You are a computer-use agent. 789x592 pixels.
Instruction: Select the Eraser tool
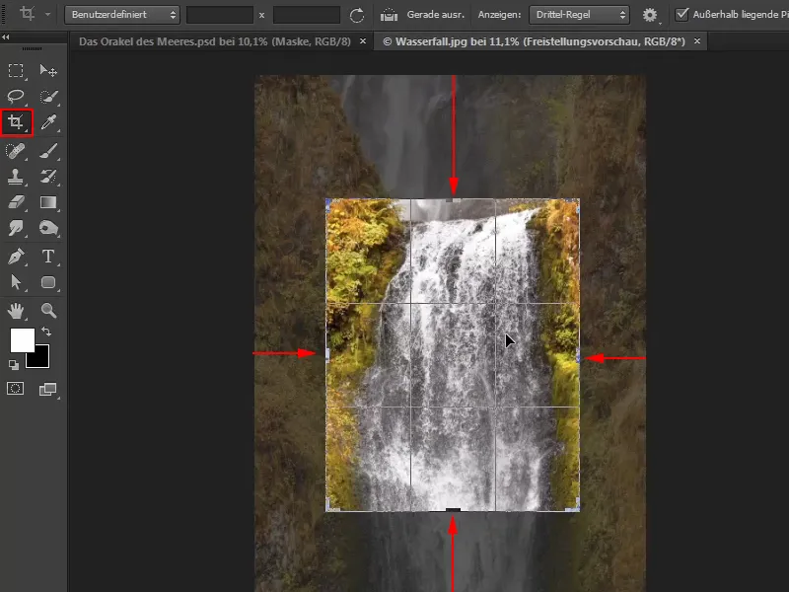(x=16, y=202)
